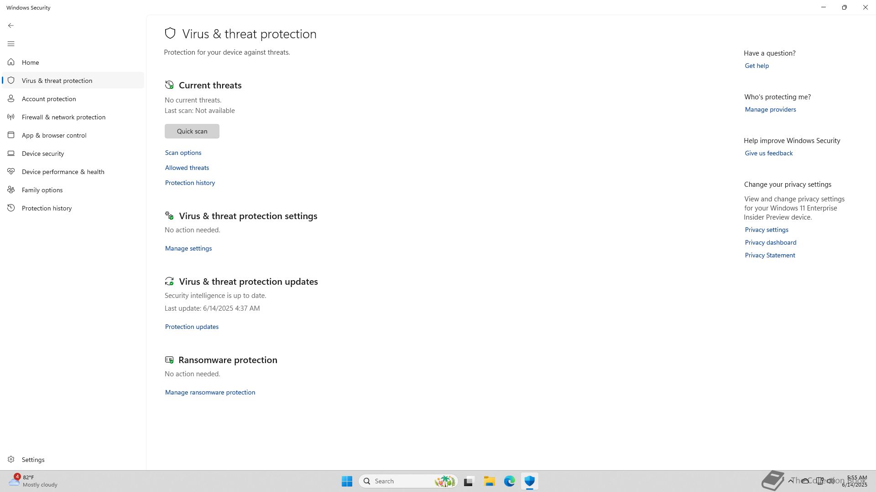This screenshot has width=876, height=492.
Task: Open Family options in sidebar
Action: [42, 190]
